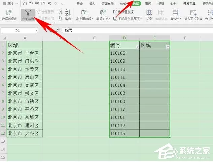Click the undo arrow icon
This screenshot has width=213, height=162.
coord(50,3)
